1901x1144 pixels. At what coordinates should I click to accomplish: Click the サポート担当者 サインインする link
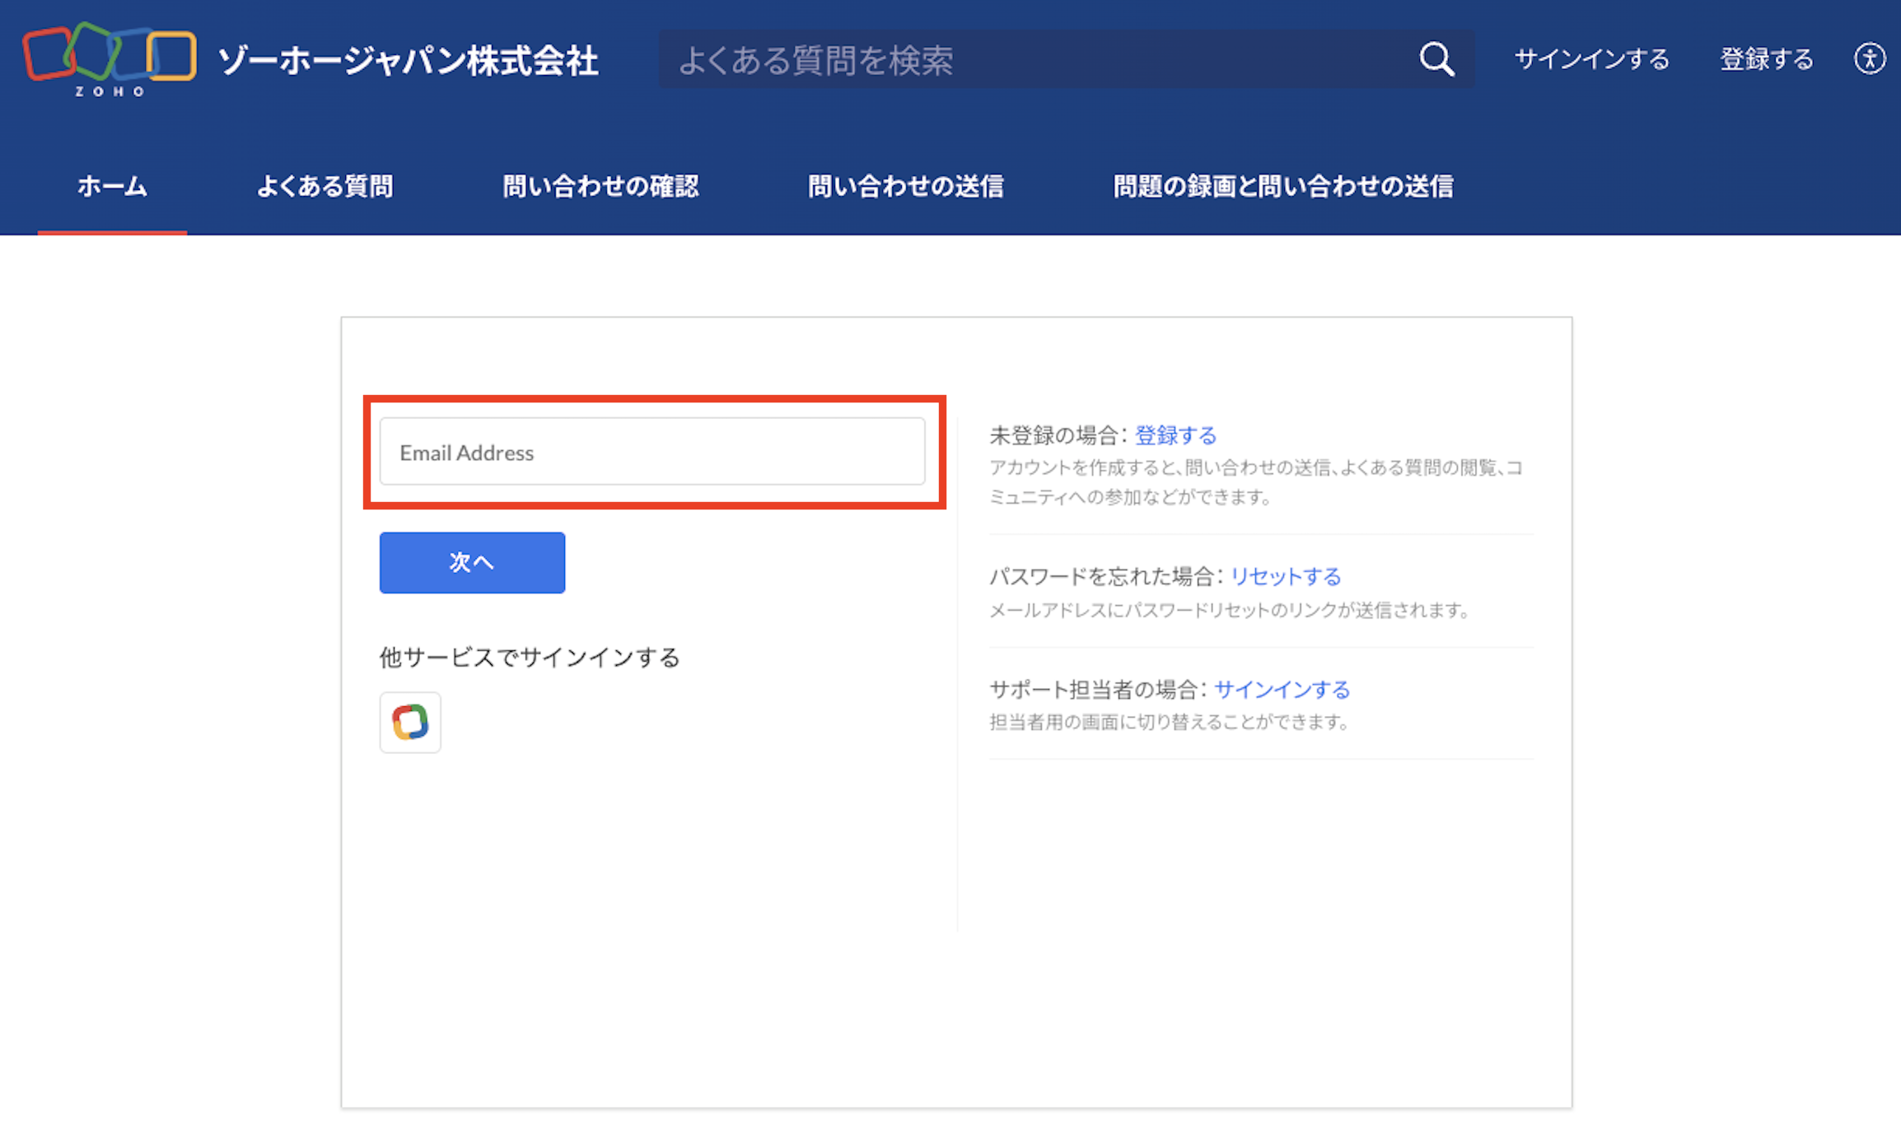click(1282, 689)
